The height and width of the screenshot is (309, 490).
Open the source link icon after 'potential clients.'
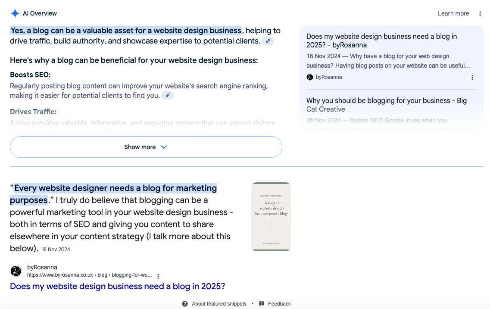click(268, 41)
